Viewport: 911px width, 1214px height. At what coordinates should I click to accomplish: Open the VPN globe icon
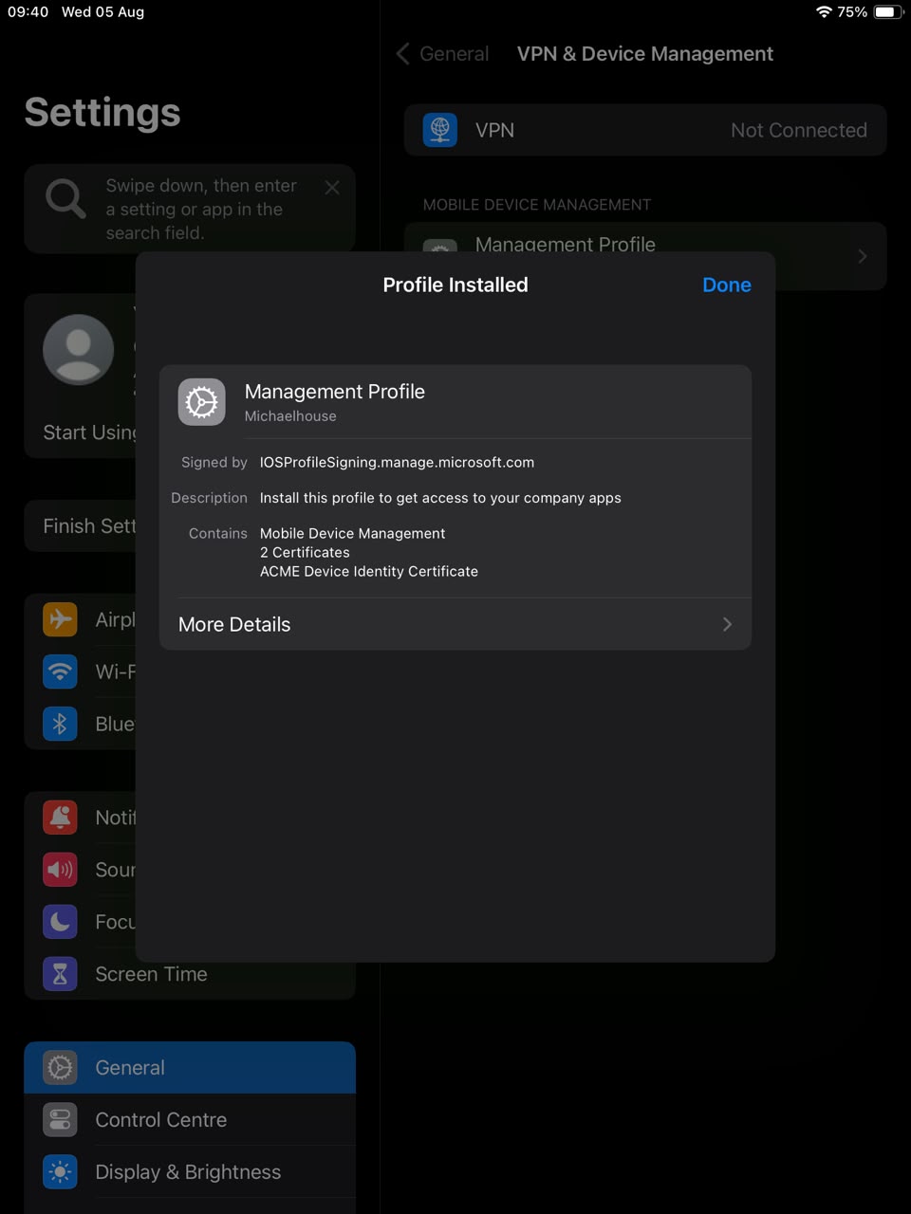[x=439, y=130]
